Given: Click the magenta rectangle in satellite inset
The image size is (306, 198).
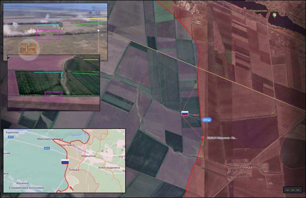Looking at the screenshot, I should pos(53,96).
